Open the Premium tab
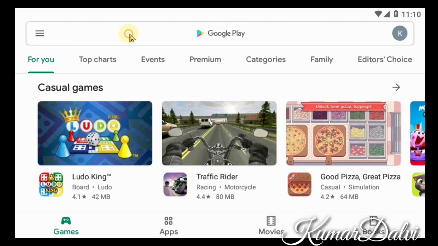This screenshot has width=438, height=246. [x=205, y=59]
